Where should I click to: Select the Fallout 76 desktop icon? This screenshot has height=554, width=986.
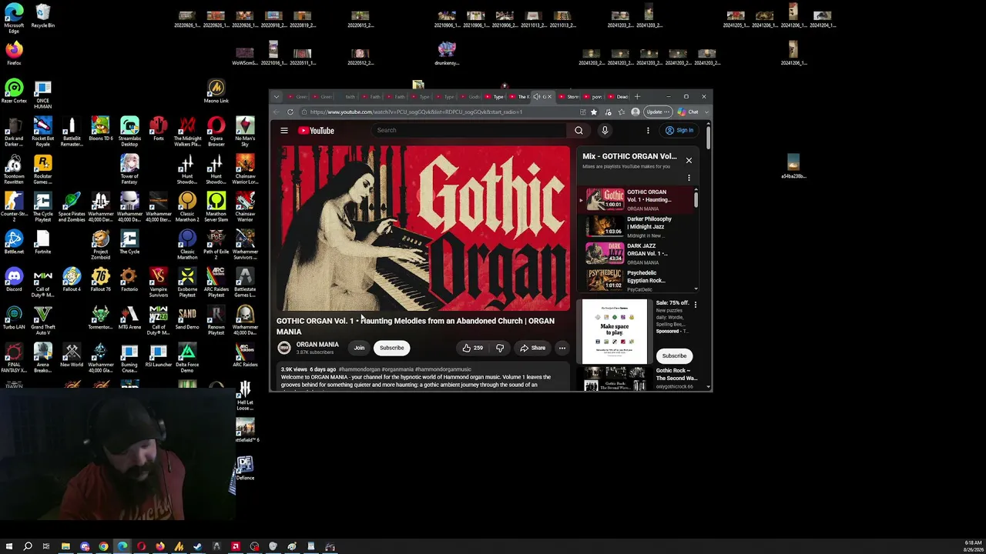click(100, 280)
